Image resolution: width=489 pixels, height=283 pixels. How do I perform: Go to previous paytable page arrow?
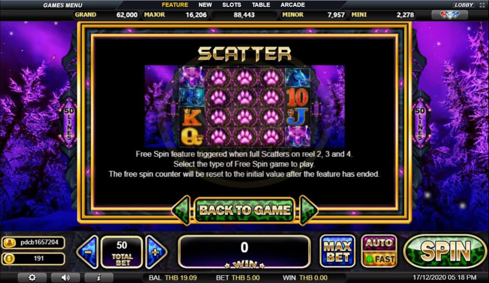pos(181,210)
